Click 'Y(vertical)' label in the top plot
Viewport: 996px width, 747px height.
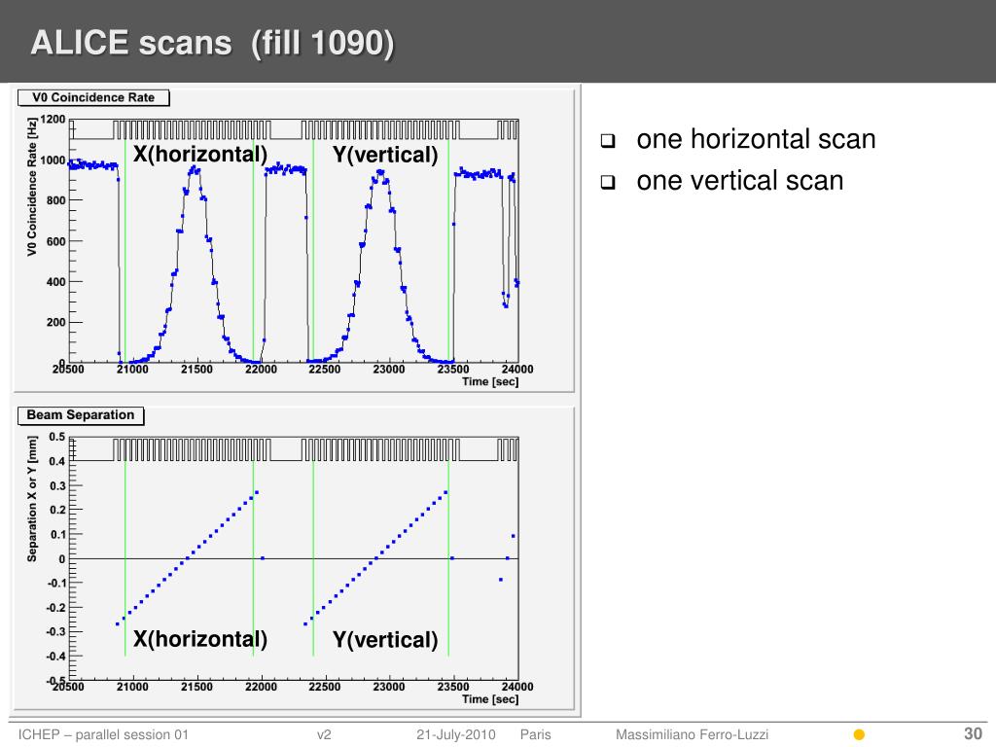point(385,155)
